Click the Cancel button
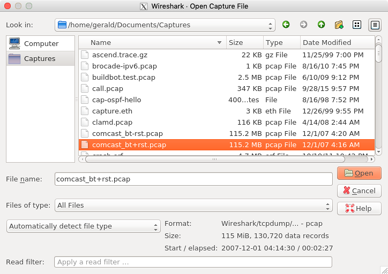Screen dimensions: 388x274 tap(359, 191)
